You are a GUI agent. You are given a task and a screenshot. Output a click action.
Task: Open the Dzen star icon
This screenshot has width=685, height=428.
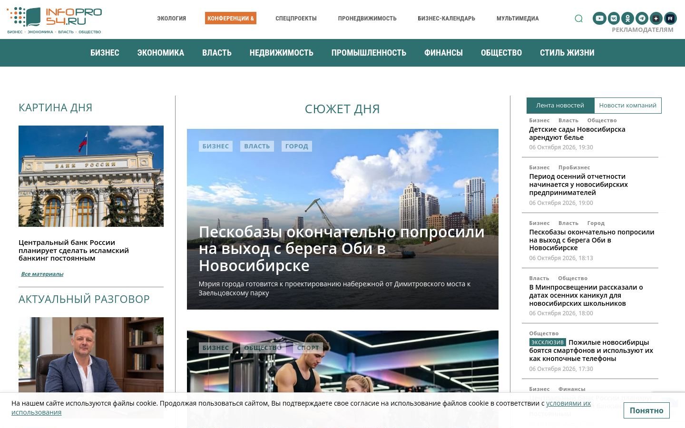(x=656, y=19)
